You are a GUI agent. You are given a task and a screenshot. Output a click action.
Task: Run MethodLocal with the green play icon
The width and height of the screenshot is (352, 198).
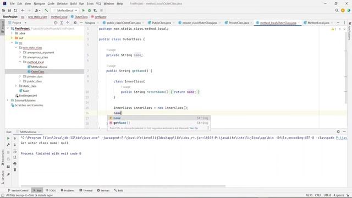[x=83, y=10]
